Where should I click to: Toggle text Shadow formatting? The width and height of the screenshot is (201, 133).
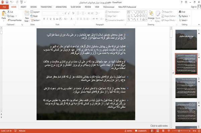pos(54,19)
